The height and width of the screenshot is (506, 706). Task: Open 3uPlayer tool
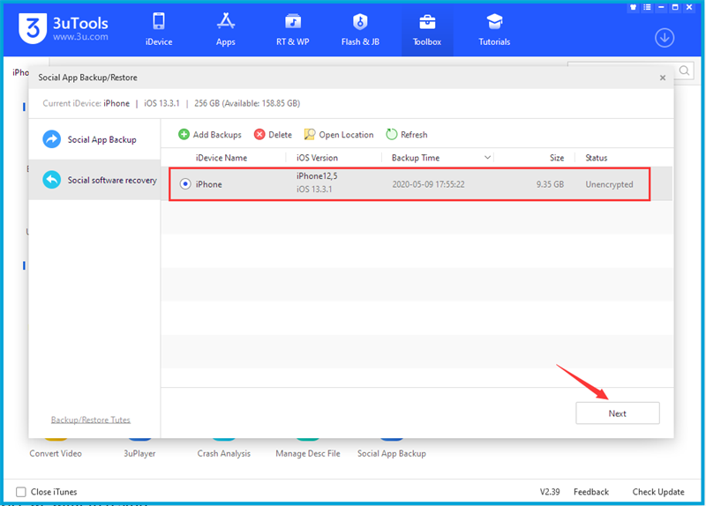[x=139, y=453]
